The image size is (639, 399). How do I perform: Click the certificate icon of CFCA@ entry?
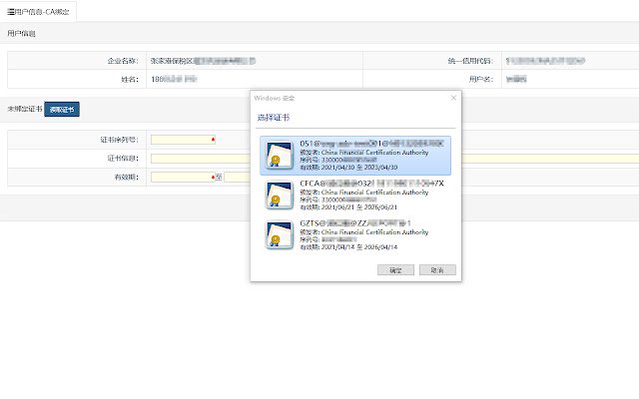[280, 196]
